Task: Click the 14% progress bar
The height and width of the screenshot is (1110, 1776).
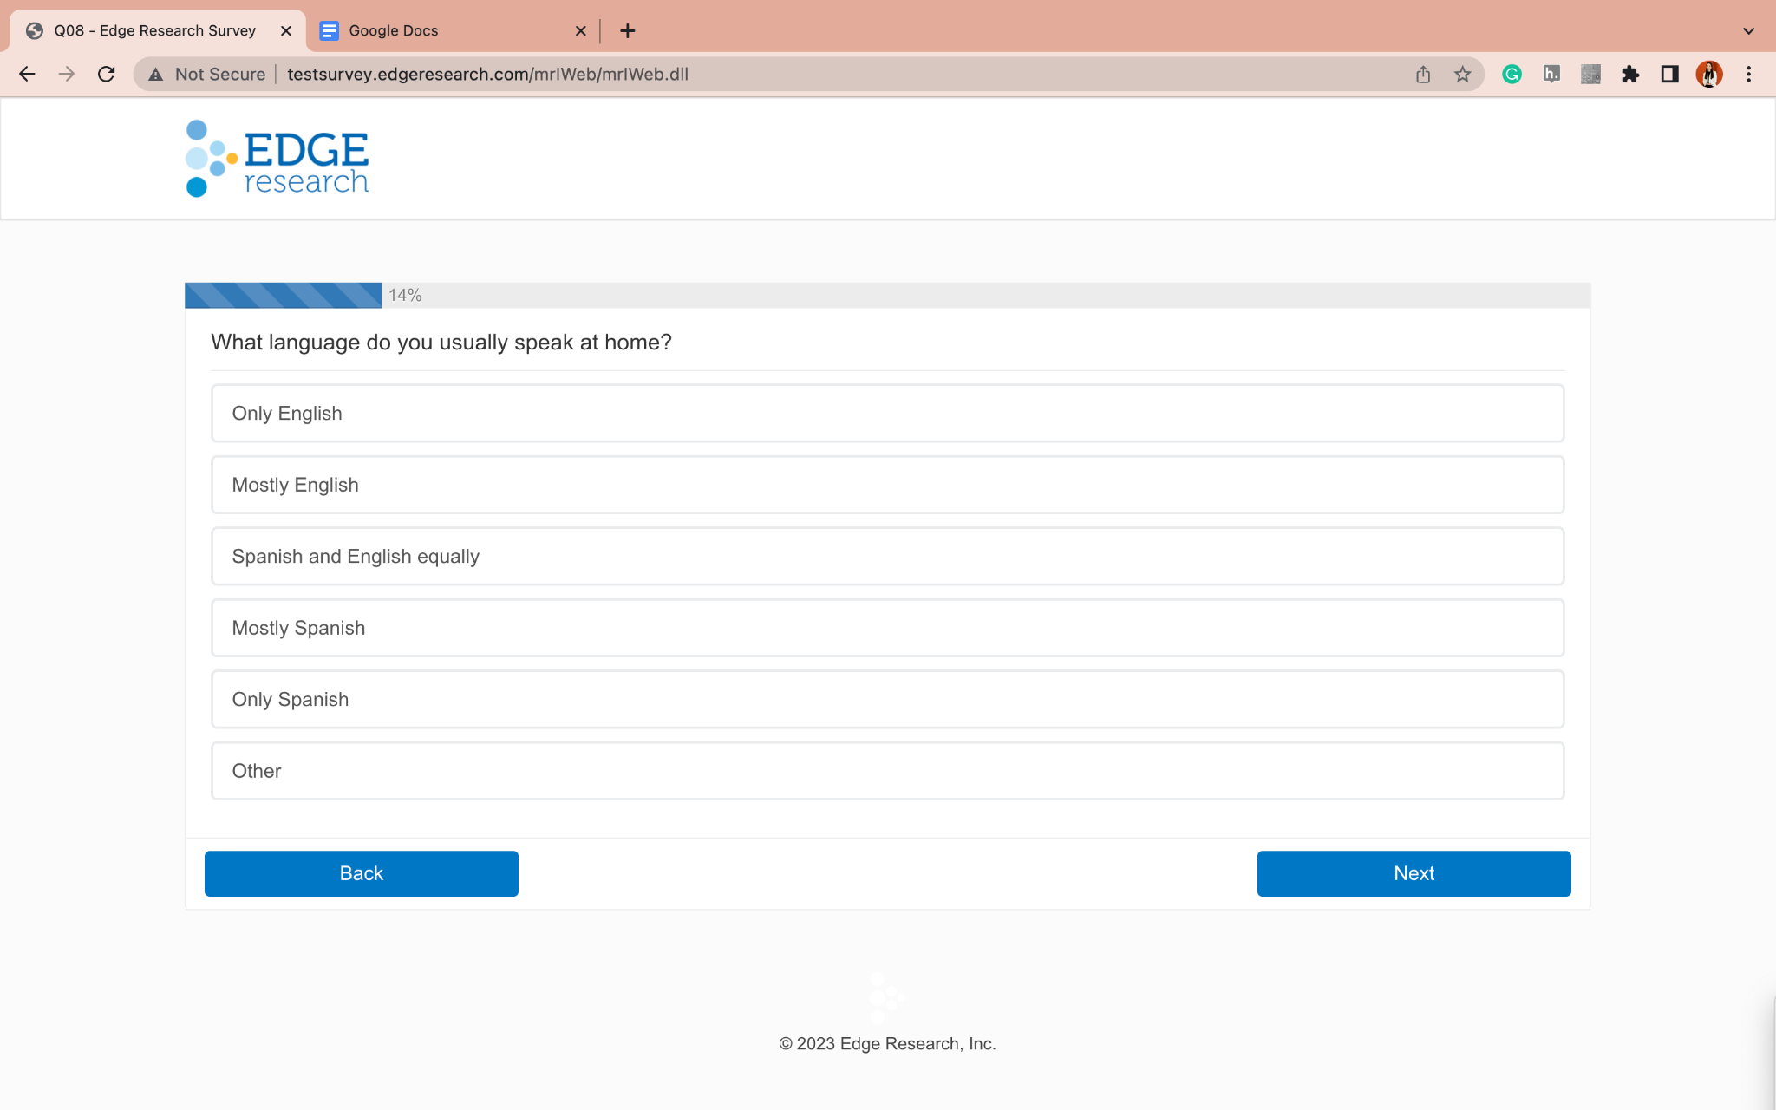Action: point(284,296)
